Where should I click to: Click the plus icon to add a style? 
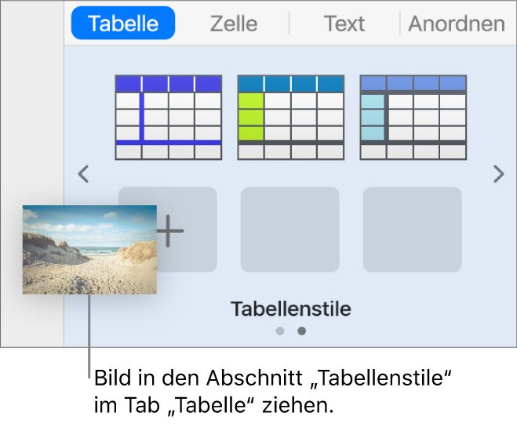click(x=170, y=230)
